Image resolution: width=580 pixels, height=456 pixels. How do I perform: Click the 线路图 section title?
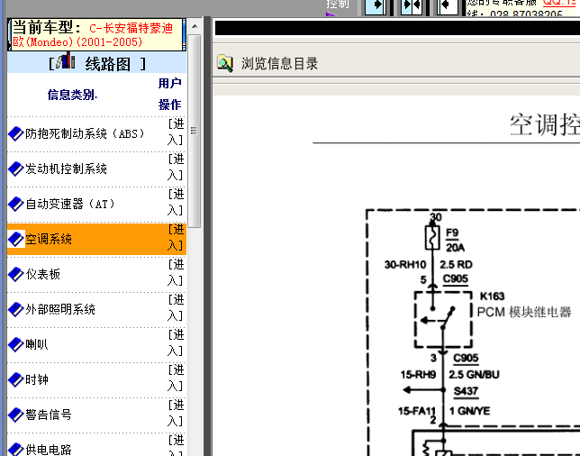(108, 64)
